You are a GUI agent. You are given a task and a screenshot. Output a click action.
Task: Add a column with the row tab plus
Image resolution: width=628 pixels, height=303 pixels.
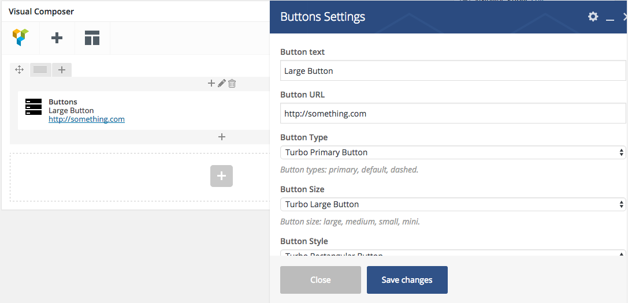click(x=62, y=70)
